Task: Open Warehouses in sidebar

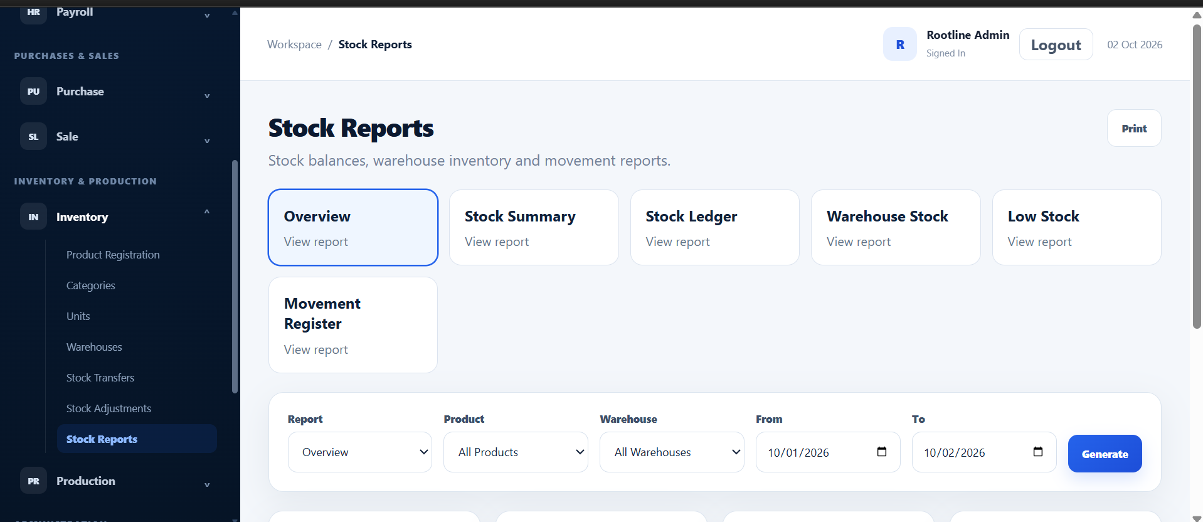Action: tap(94, 347)
